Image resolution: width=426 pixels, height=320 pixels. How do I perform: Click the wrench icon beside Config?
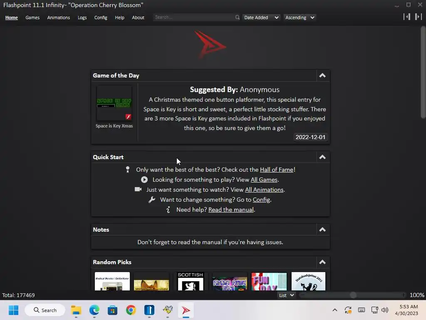tap(152, 200)
